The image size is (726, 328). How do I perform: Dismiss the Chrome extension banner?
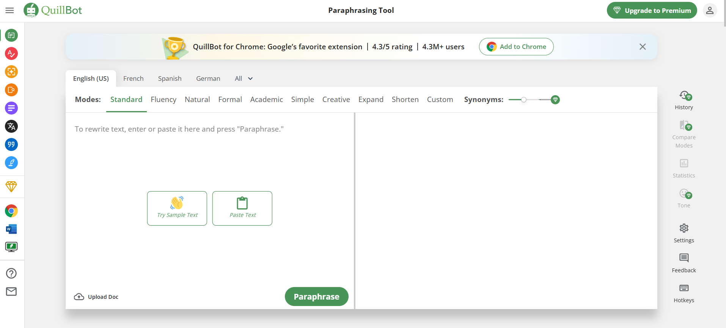click(x=642, y=47)
